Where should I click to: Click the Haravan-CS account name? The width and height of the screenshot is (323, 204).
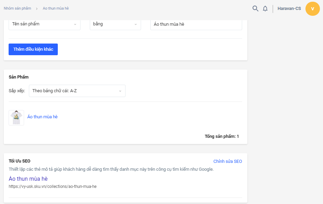289,9
